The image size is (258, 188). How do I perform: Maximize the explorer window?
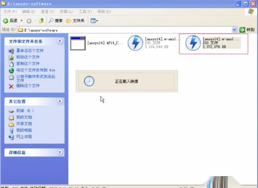coord(246,4)
